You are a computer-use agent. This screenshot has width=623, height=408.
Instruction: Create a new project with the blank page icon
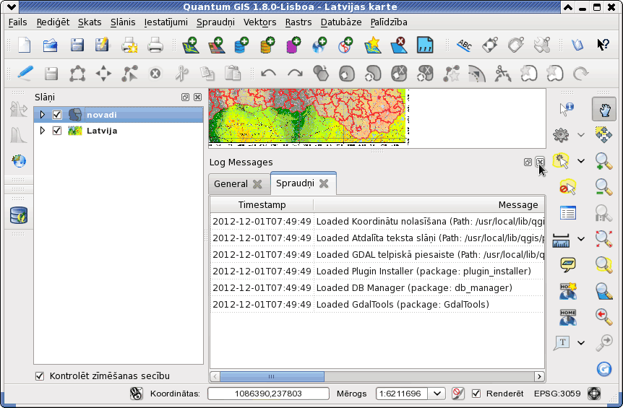tap(25, 45)
